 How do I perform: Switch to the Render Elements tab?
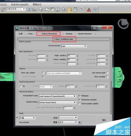tap(85, 34)
